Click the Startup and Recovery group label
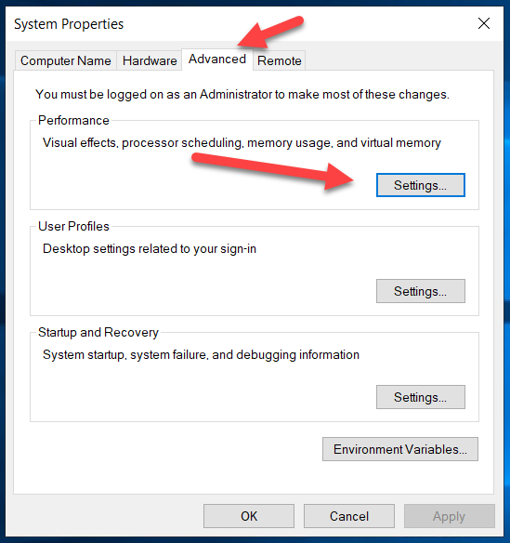Image resolution: width=510 pixels, height=543 pixels. click(x=98, y=332)
